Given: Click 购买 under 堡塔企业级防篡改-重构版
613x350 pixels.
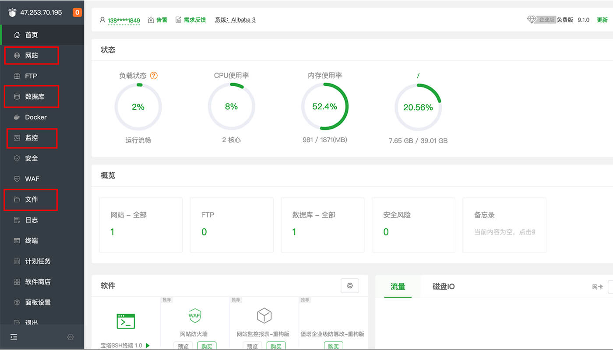Looking at the screenshot, I should tap(334, 346).
